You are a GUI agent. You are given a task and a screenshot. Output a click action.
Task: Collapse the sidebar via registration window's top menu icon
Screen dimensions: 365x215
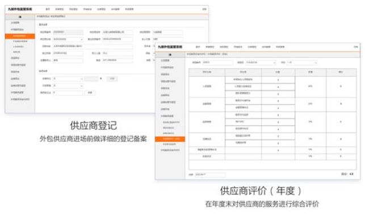pyautogui.click(x=20, y=17)
